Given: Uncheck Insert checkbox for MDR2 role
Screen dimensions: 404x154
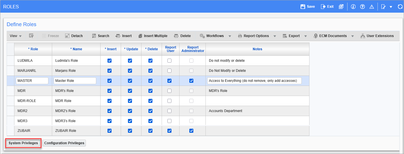Looking at the screenshot, I should point(110,111).
